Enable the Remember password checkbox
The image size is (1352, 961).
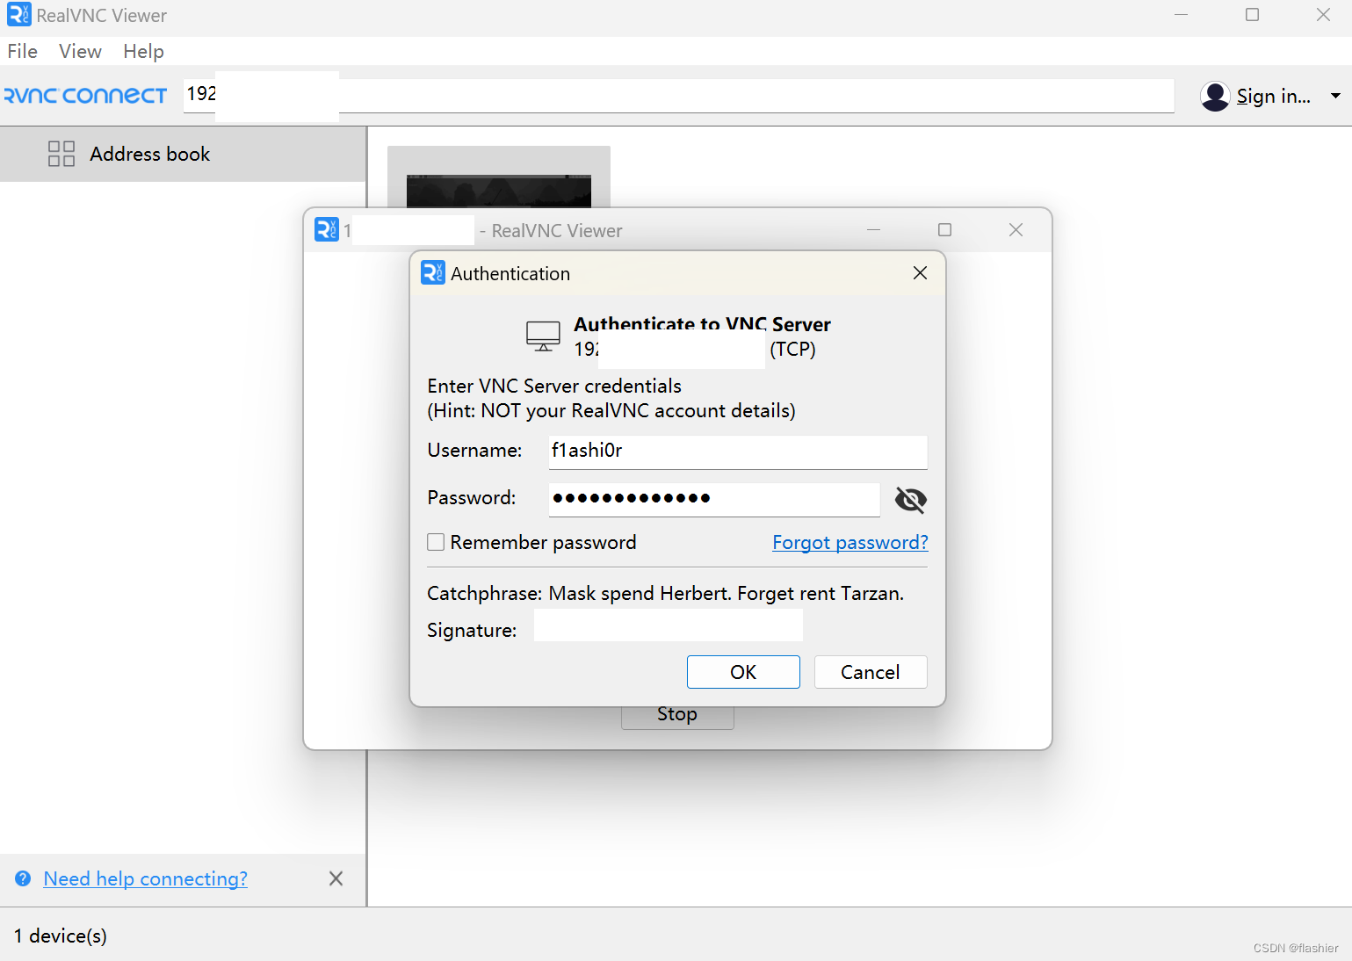tap(436, 542)
